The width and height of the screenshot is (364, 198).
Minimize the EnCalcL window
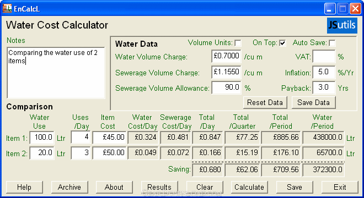coord(330,9)
